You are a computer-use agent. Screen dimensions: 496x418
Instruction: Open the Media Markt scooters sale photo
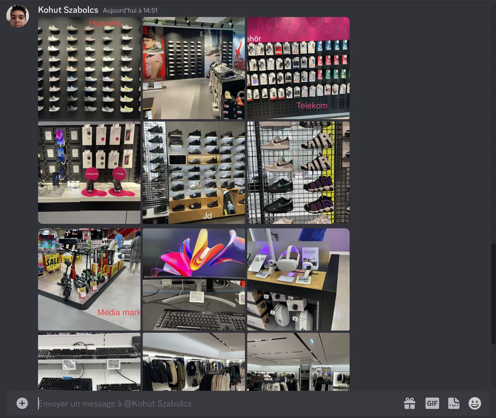coord(89,279)
